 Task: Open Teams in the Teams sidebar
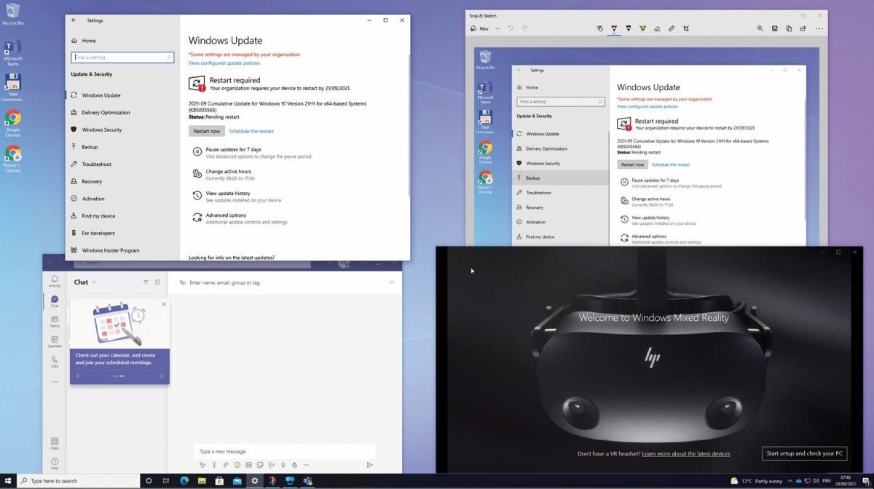pos(55,322)
